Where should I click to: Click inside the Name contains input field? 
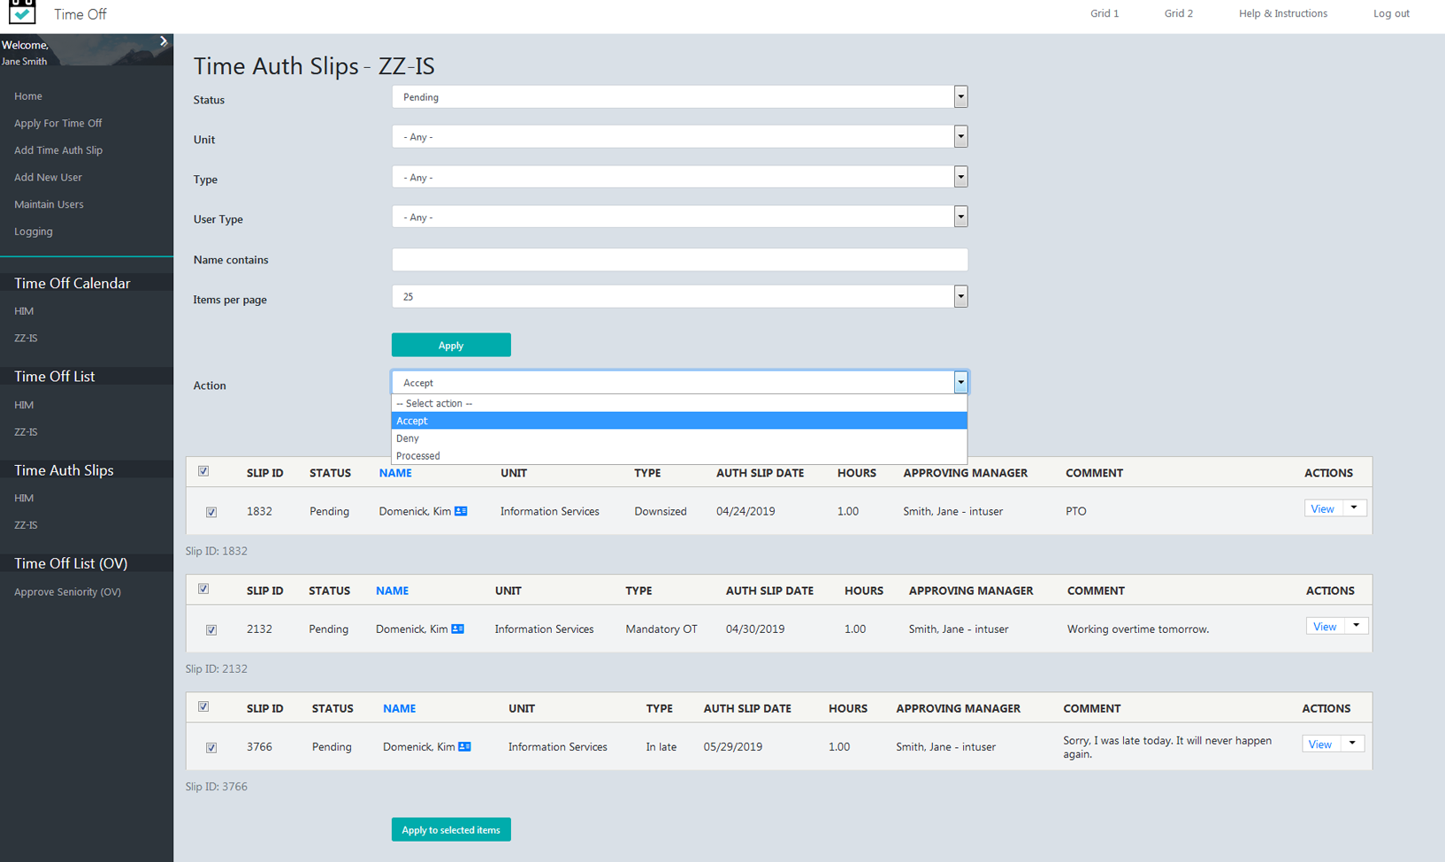679,259
